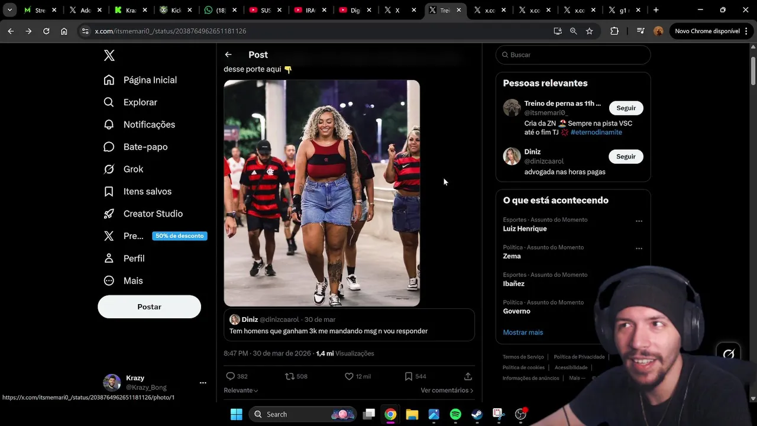Open Creator Studio

point(143,214)
